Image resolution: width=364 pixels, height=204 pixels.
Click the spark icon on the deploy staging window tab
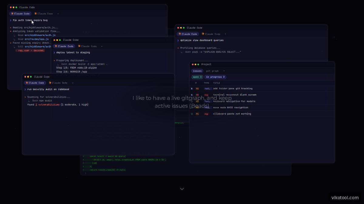(56, 46)
